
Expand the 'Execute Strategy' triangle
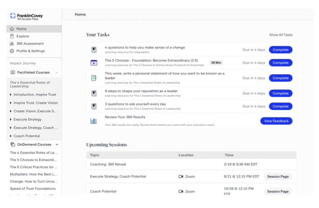(x=11, y=119)
